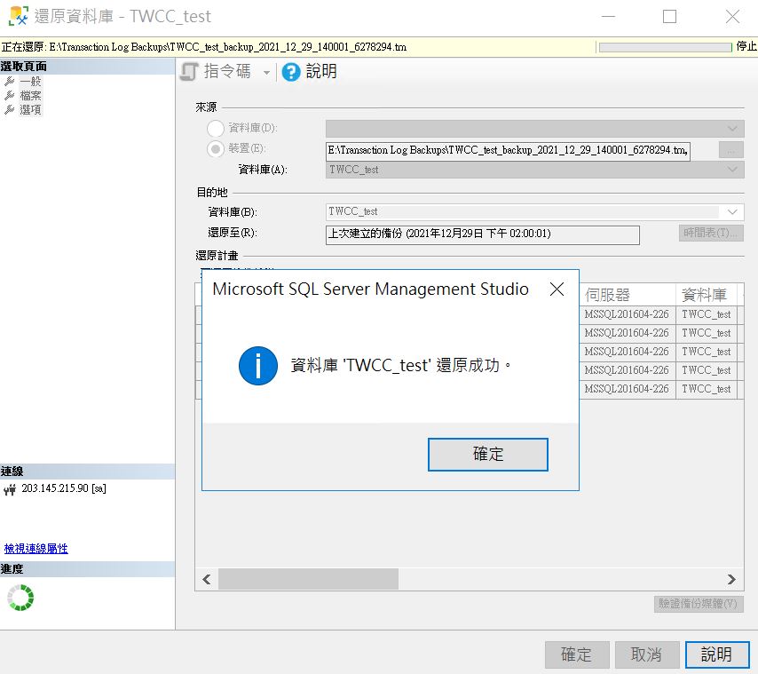Open the destination 資料庫(B) dropdown
The height and width of the screenshot is (674, 758).
click(x=534, y=211)
